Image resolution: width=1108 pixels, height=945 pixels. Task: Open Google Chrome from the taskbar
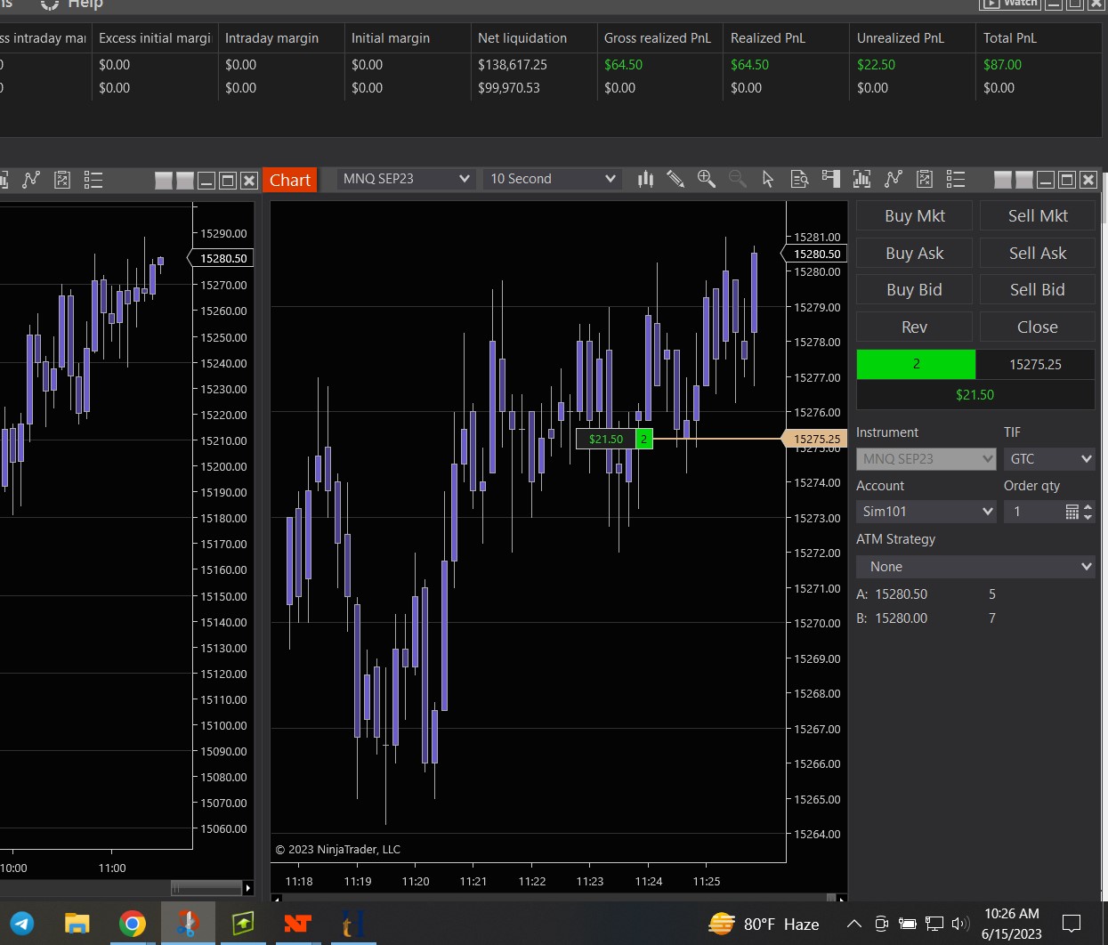click(x=133, y=924)
